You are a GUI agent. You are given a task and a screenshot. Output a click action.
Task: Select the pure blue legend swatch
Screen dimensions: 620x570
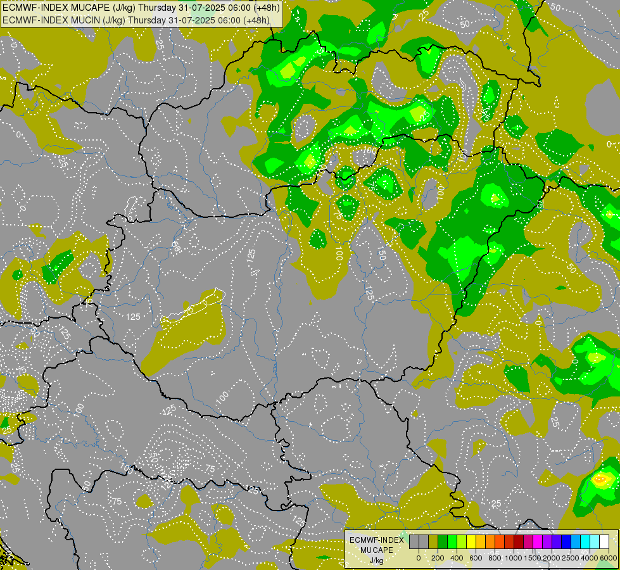click(567, 541)
